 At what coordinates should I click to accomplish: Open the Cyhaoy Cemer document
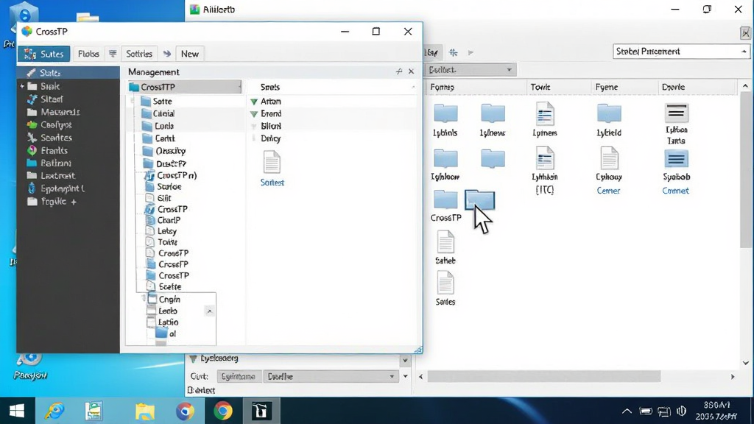click(x=609, y=171)
